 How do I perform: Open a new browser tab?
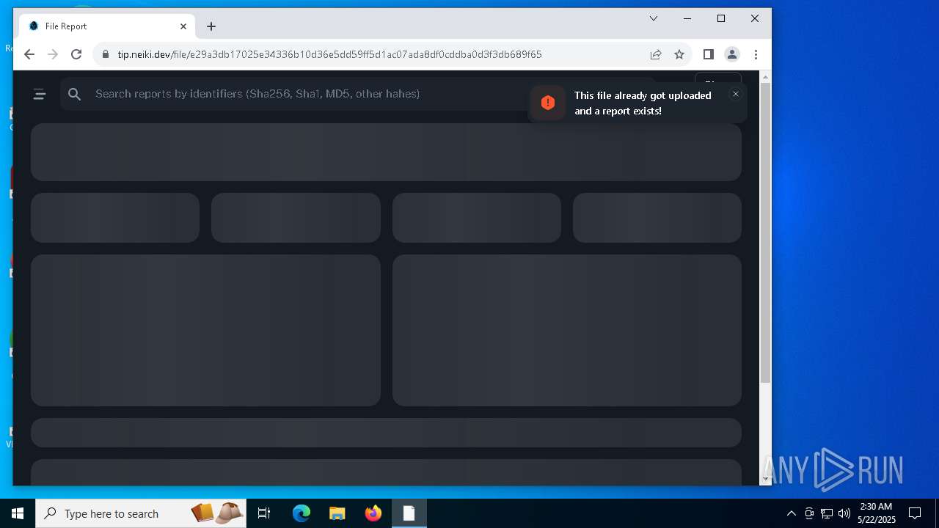[x=211, y=26]
